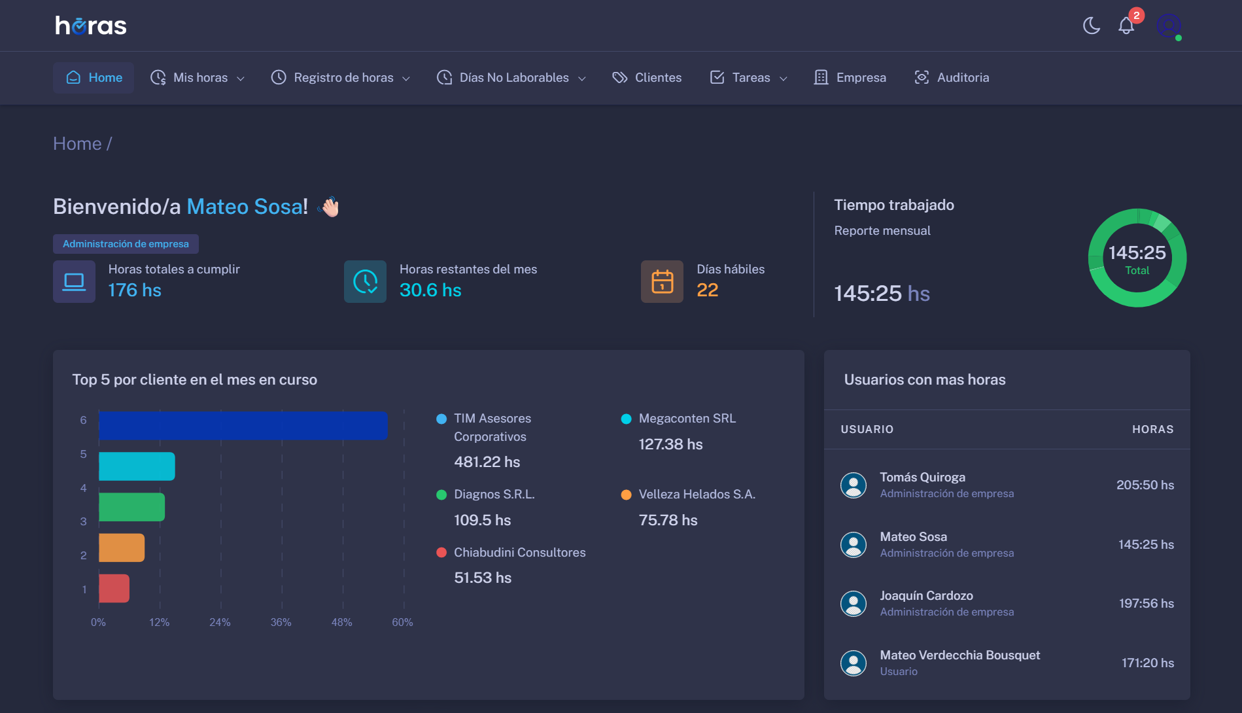Toggle dark mode with the moon icon
This screenshot has height=713, width=1242.
click(1091, 26)
